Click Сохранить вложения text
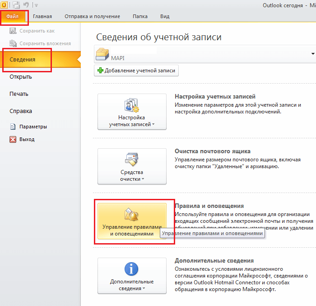Image resolution: width=316 pixels, height=306 pixels. pos(45,43)
